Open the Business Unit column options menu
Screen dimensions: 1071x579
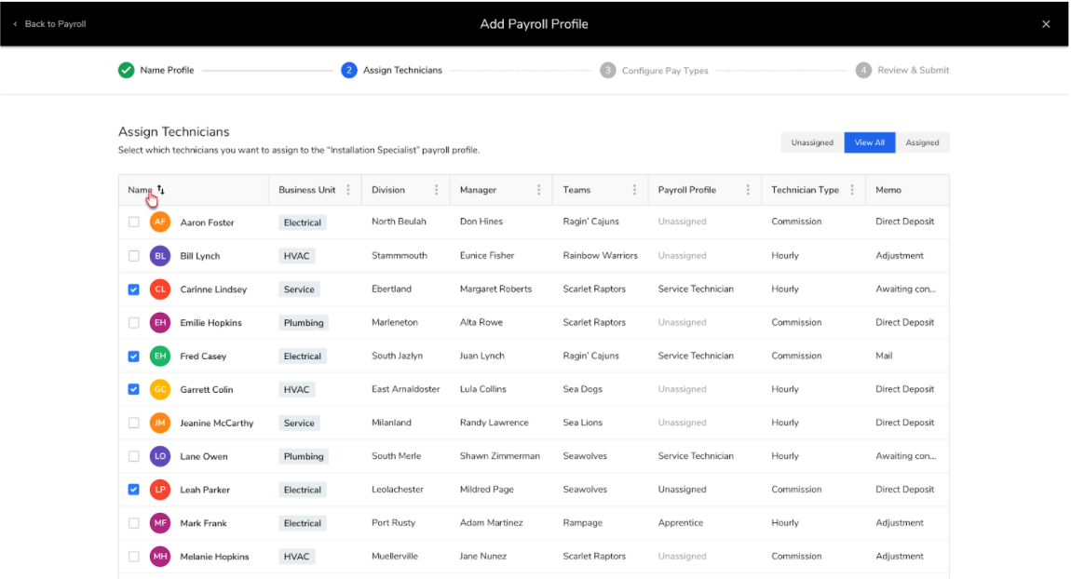coord(348,190)
